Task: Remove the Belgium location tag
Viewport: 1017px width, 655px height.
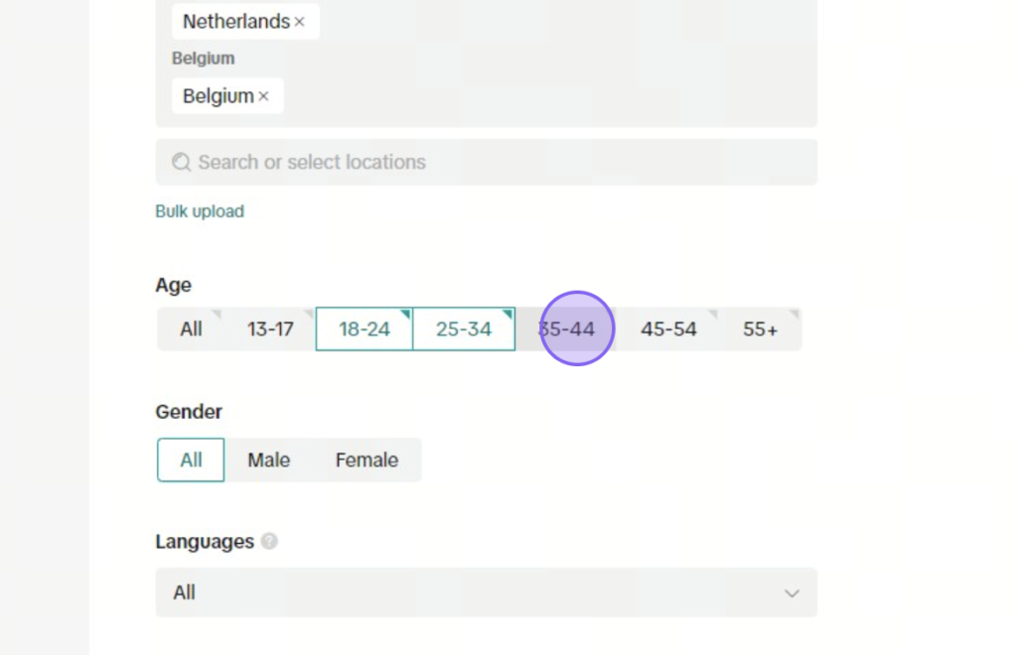Action: (x=263, y=96)
